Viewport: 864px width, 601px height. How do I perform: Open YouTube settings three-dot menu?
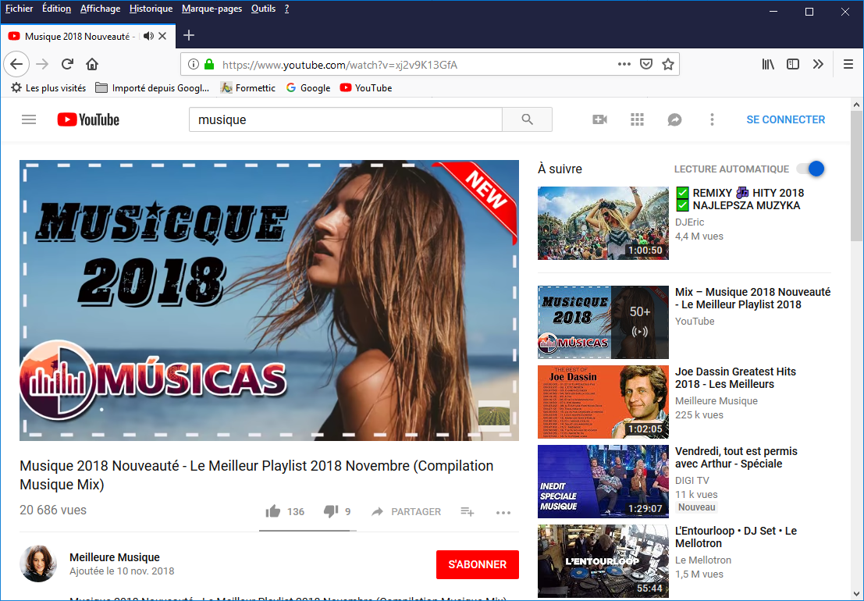coord(712,119)
